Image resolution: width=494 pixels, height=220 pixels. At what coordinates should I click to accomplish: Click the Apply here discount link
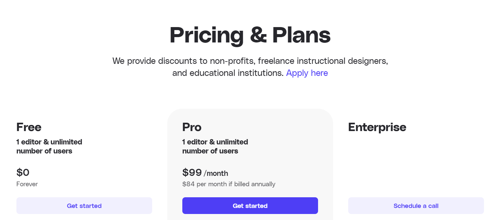307,73
